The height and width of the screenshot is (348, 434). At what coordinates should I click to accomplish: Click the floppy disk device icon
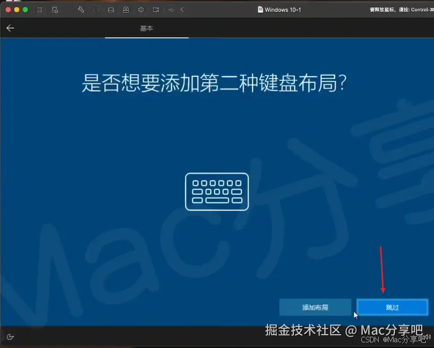[x=111, y=9]
